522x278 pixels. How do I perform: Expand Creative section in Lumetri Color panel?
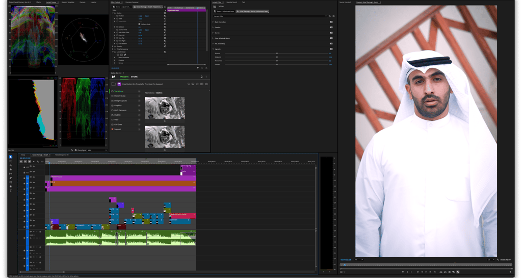[x=213, y=28]
